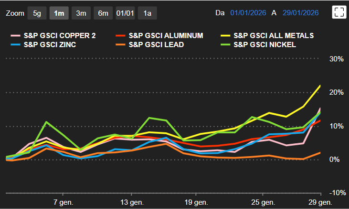
Task: Select the 1a one-year zoom
Action: tap(147, 13)
